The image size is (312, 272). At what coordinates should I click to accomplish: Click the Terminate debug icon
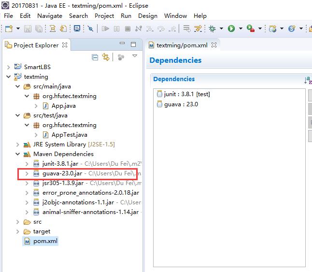pos(128,29)
